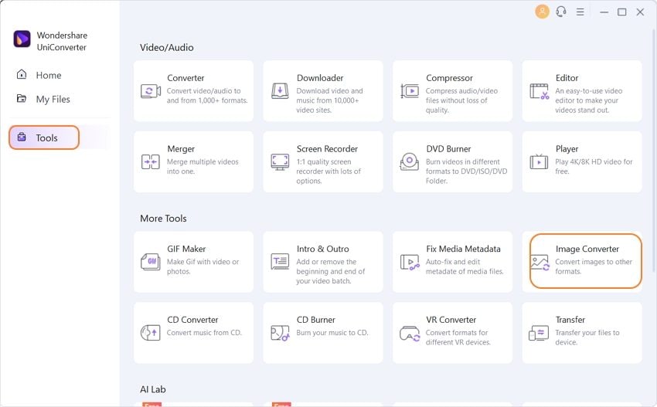Click "Transfer your files to device." text
This screenshot has width=657, height=407.
(587, 337)
